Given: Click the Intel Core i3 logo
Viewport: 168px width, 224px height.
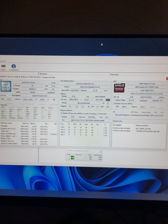Looking at the screenshot, I should click(x=6, y=86).
